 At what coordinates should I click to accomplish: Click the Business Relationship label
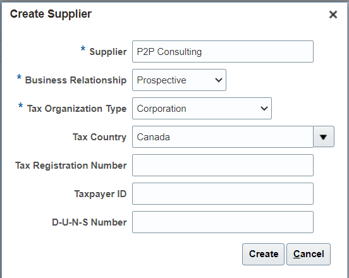(76, 80)
